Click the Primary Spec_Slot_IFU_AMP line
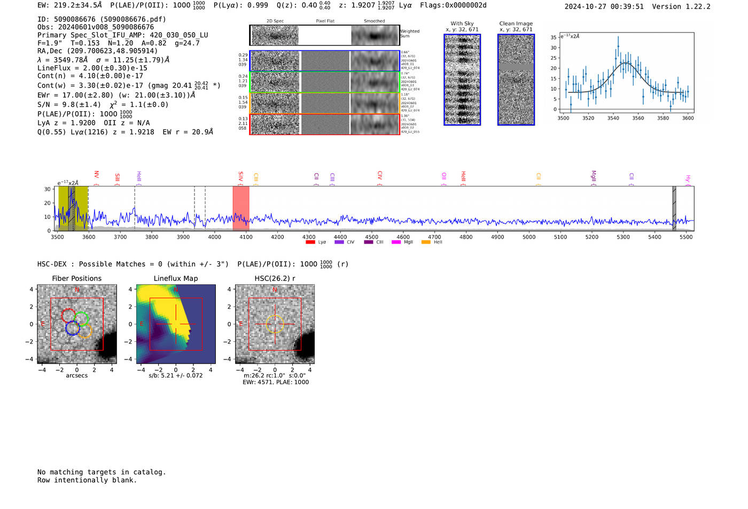 tap(123, 35)
